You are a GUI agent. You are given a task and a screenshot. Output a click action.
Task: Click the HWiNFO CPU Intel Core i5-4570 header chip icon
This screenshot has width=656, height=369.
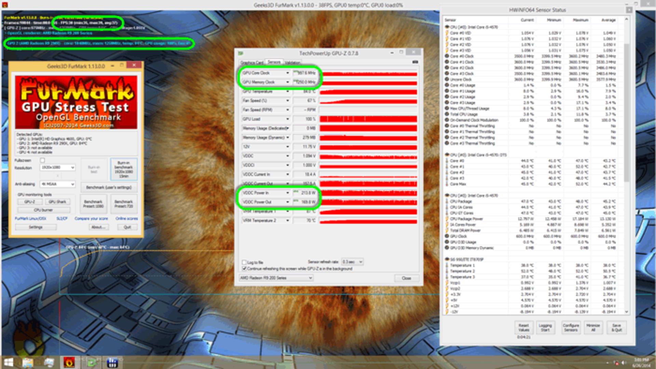click(x=447, y=27)
